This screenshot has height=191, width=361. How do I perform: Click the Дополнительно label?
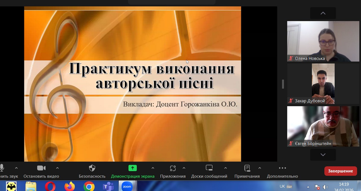click(282, 176)
